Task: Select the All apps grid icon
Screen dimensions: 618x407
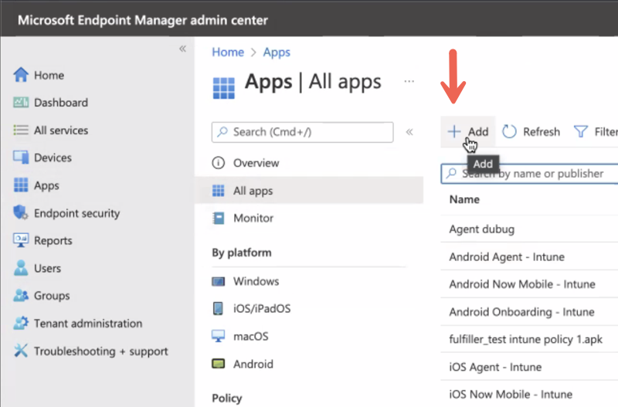Action: click(219, 191)
